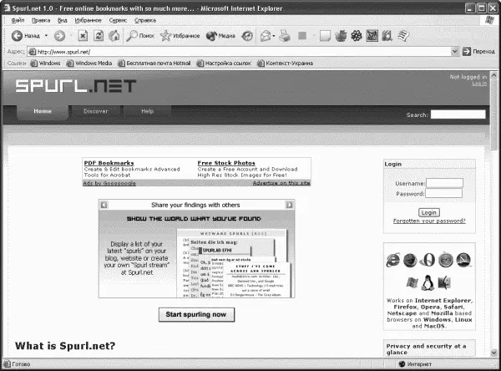
Task: Click the Password input field
Action: point(444,194)
